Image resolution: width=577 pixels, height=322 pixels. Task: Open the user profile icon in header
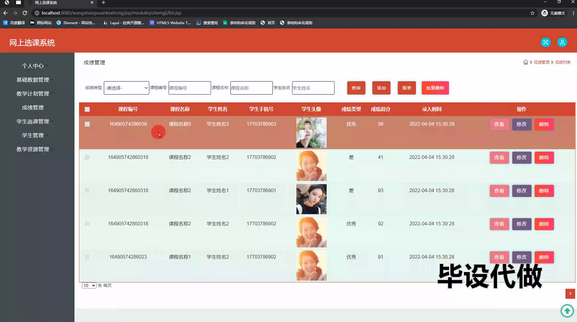pos(562,42)
